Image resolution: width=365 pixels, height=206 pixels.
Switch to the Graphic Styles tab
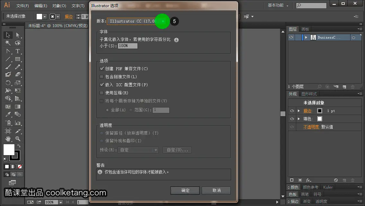[309, 94]
